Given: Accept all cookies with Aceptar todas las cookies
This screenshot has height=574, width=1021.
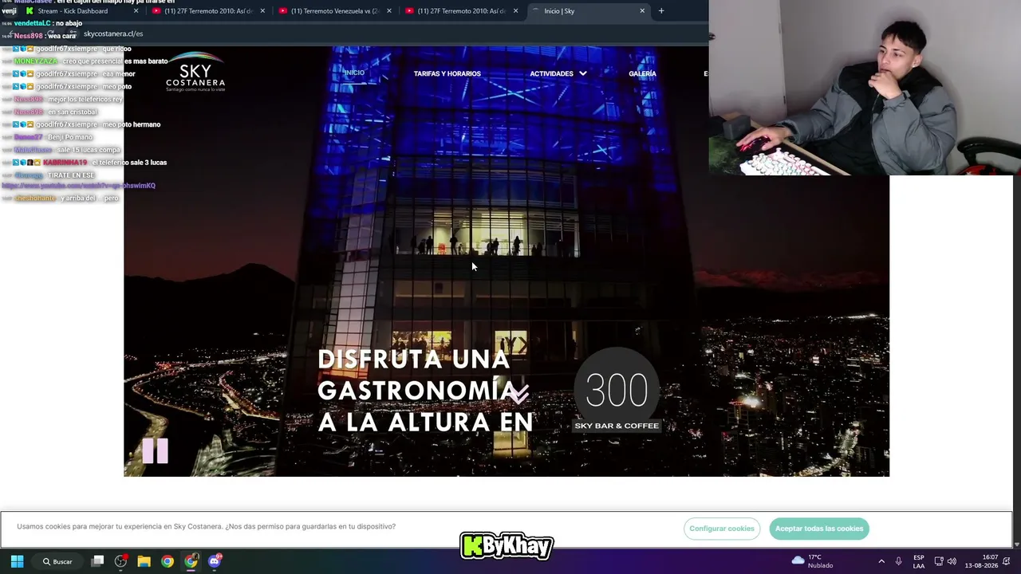Looking at the screenshot, I should 819,529.
